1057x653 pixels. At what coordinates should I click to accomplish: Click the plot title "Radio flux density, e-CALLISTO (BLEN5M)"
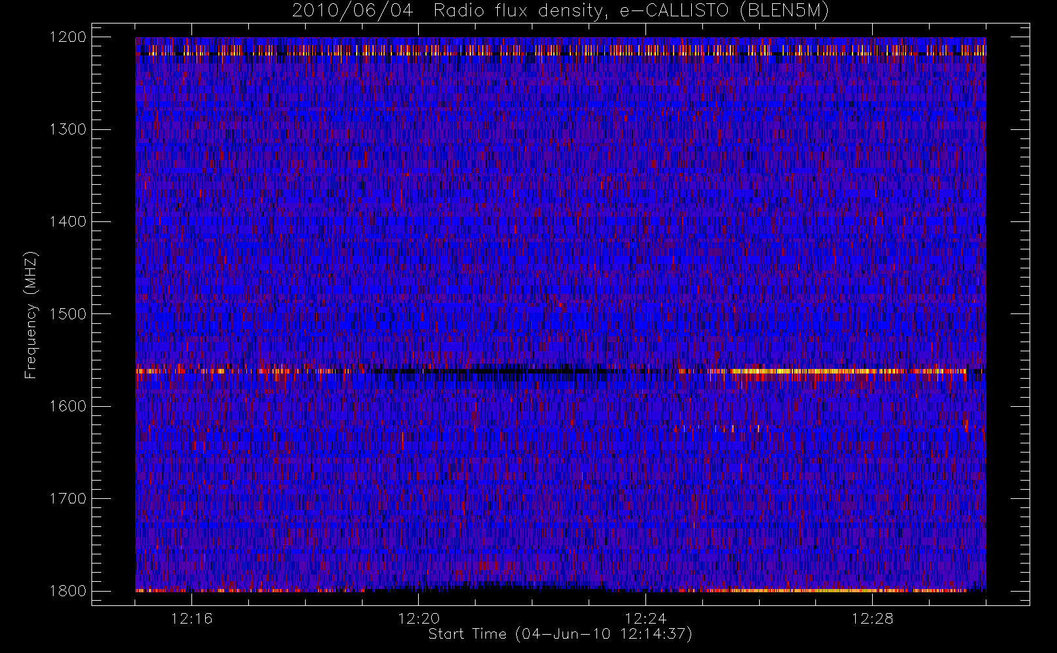(x=631, y=11)
